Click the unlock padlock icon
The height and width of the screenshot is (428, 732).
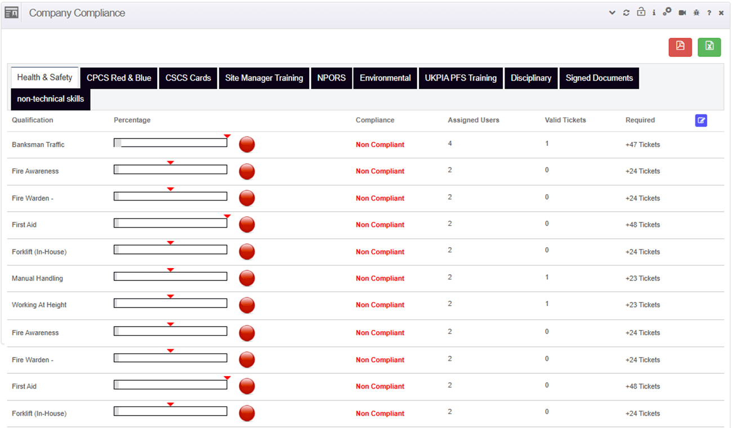point(641,12)
